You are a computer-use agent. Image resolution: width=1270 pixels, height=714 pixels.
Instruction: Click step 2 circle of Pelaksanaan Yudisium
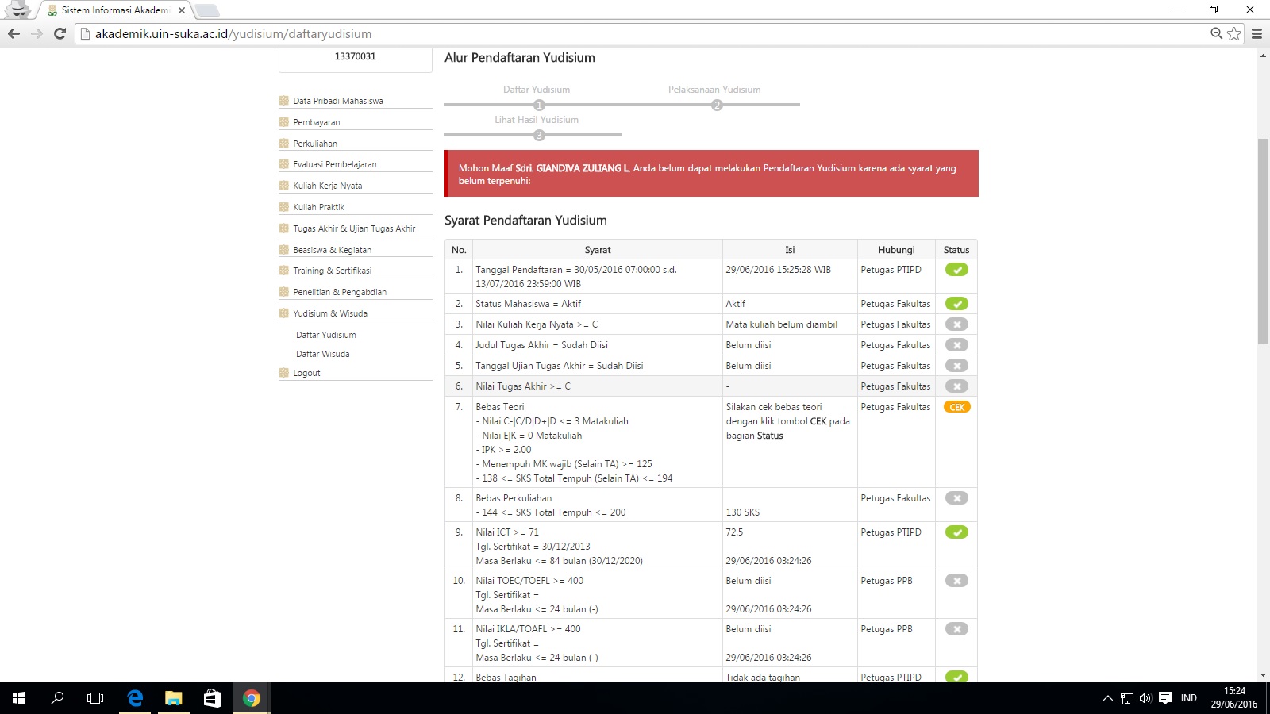(x=717, y=105)
